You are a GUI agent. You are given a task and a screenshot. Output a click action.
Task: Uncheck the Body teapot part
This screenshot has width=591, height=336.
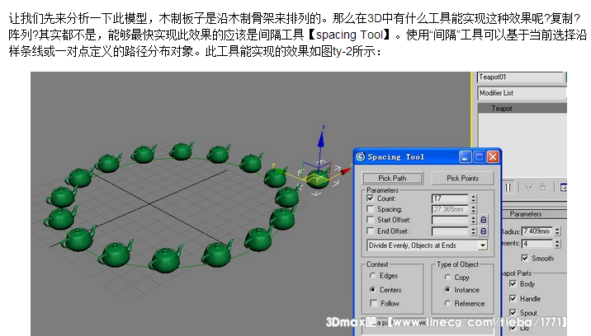click(x=513, y=283)
